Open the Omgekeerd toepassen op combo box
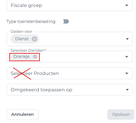Screen dimensions: 136x123 (69, 90)
